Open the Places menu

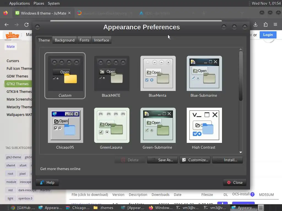click(39, 3)
